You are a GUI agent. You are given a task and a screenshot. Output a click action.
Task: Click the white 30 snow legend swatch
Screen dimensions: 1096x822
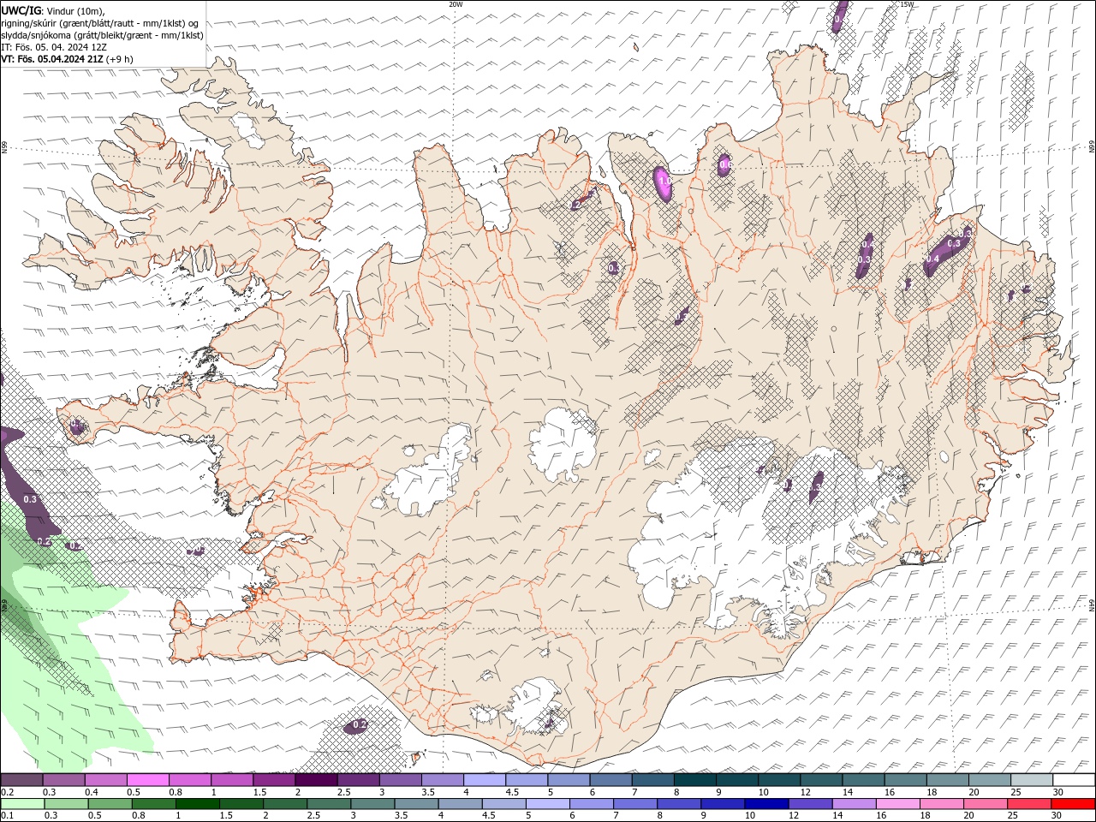[x=1074, y=780]
